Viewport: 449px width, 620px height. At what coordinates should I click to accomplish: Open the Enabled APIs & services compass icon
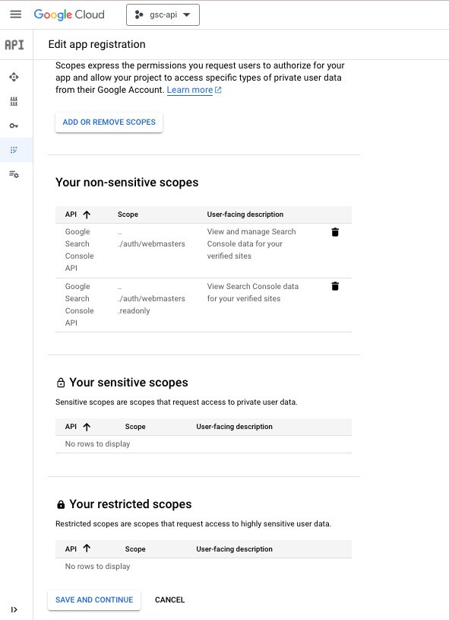14,77
